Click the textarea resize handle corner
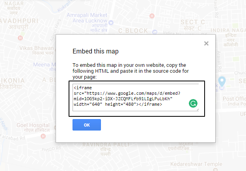 [x=198, y=110]
